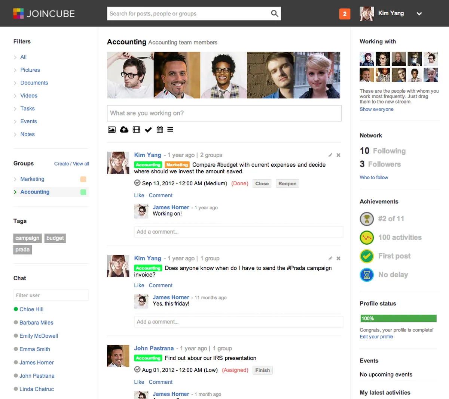The width and height of the screenshot is (449, 399).
Task: Click the green Accounting color swatch
Action: (x=83, y=192)
